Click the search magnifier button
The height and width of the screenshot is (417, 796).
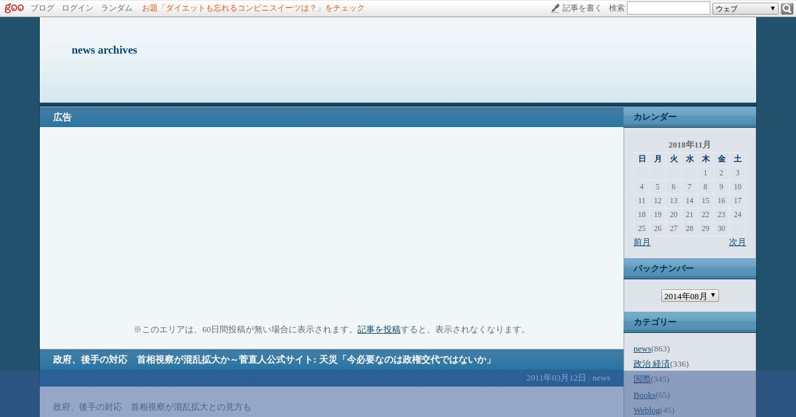(787, 9)
